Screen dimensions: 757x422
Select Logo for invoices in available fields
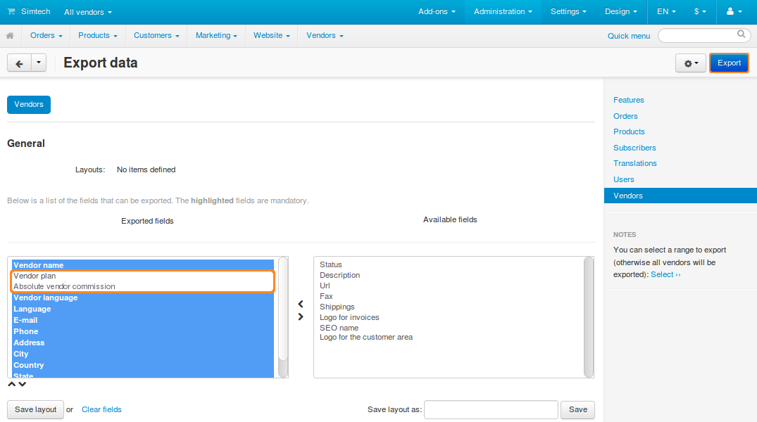[349, 317]
